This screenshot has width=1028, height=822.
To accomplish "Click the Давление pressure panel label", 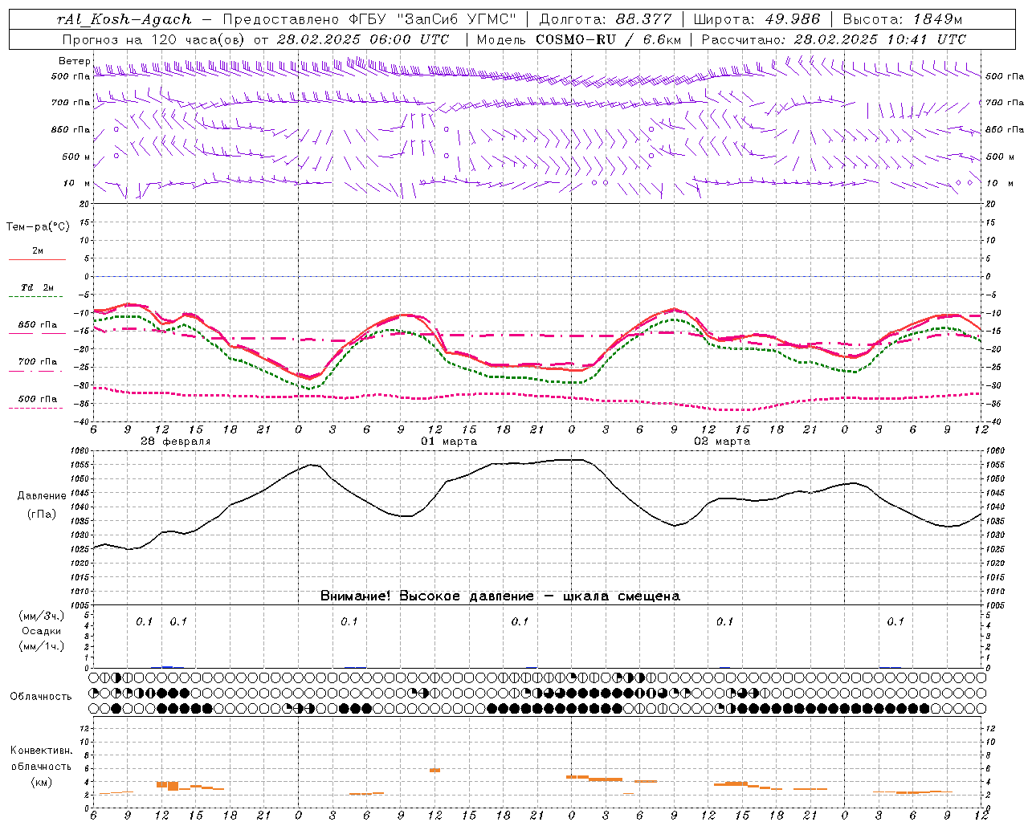I will pos(42,496).
